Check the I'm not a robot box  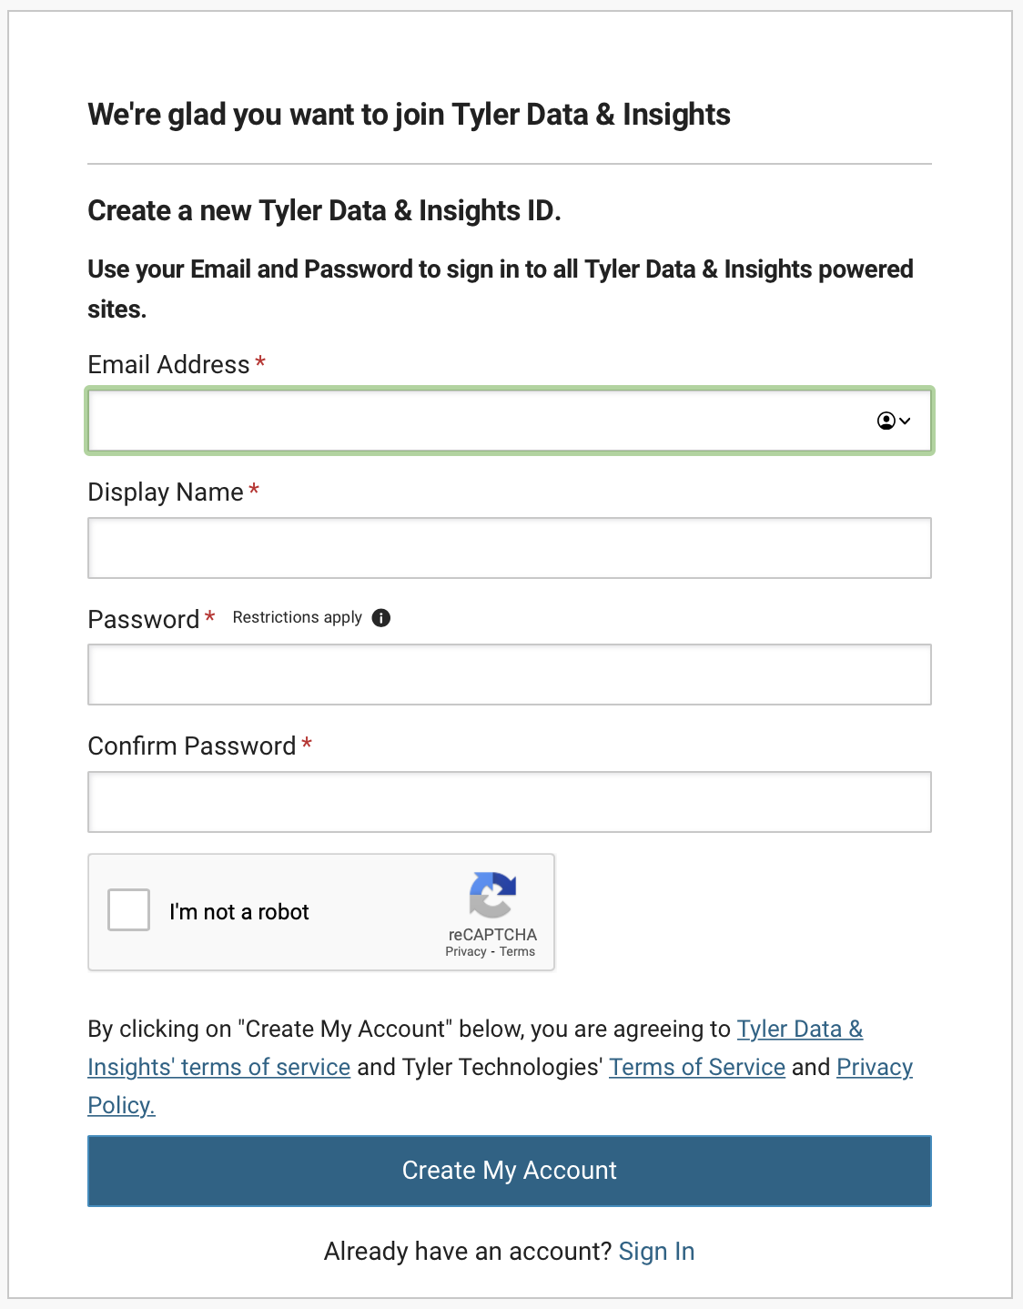(x=128, y=910)
